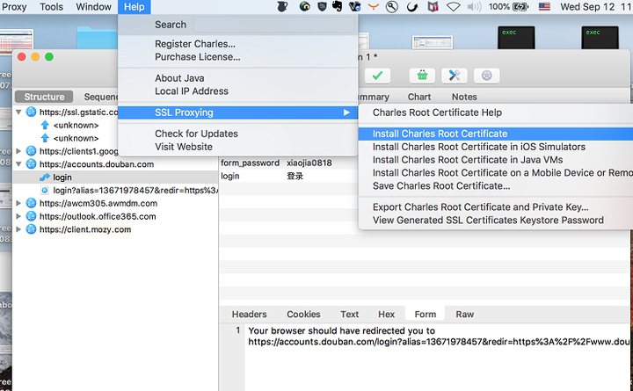The height and width of the screenshot is (391, 633).
Task: Switch to the Cookies response tab
Action: click(303, 314)
